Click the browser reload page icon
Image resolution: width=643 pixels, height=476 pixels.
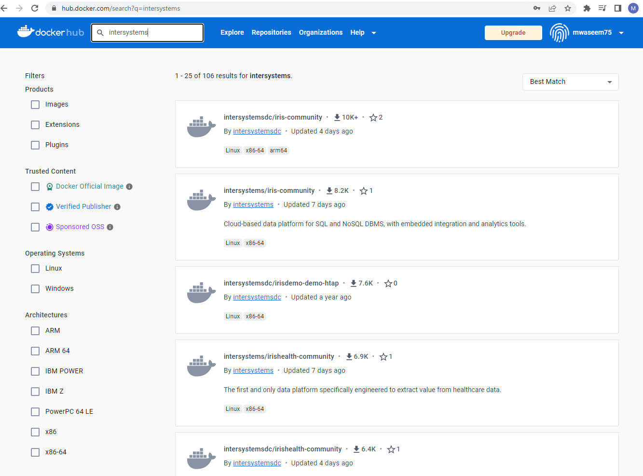tap(35, 8)
